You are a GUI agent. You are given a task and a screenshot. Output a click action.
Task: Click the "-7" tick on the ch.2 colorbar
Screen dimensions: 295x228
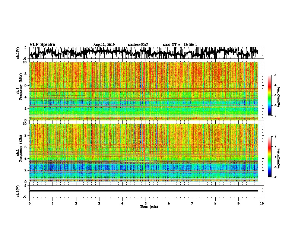275,177
